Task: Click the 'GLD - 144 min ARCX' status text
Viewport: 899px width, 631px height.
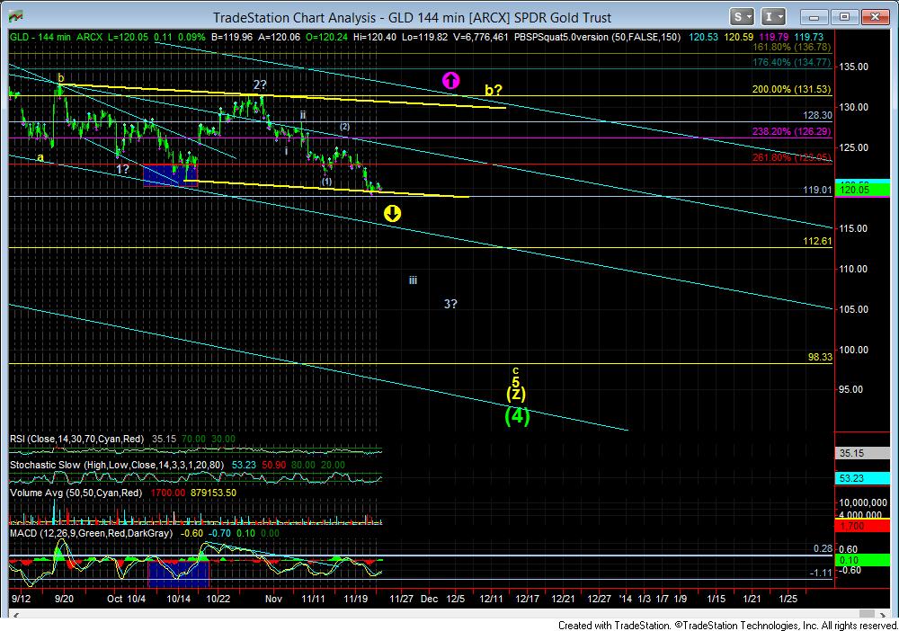Action: [56, 37]
